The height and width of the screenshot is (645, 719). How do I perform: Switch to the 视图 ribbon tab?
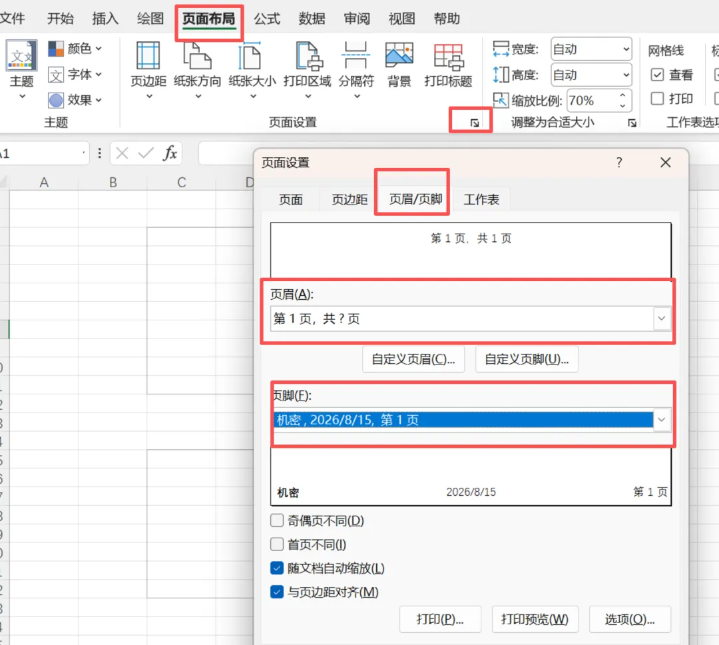(x=401, y=19)
